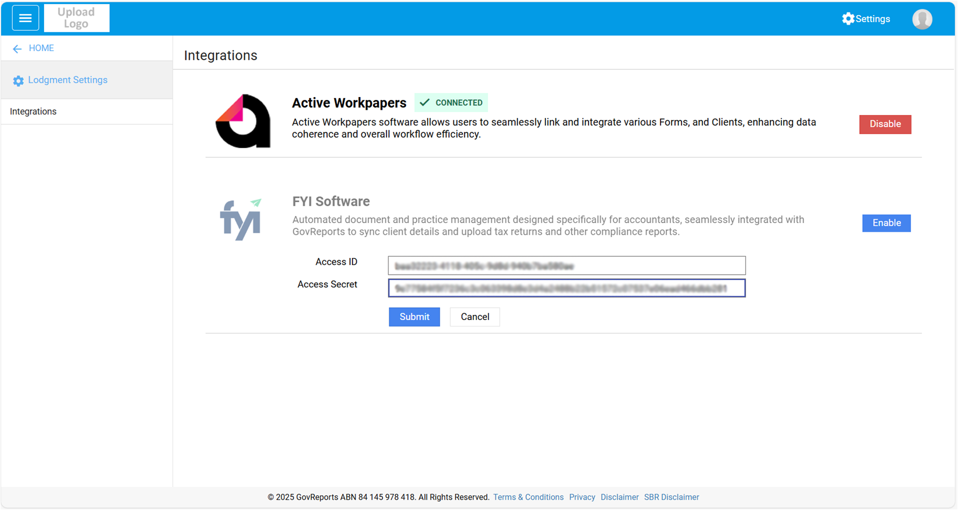Click the HOME link
Viewport: 958px width, 510px height.
[x=41, y=48]
